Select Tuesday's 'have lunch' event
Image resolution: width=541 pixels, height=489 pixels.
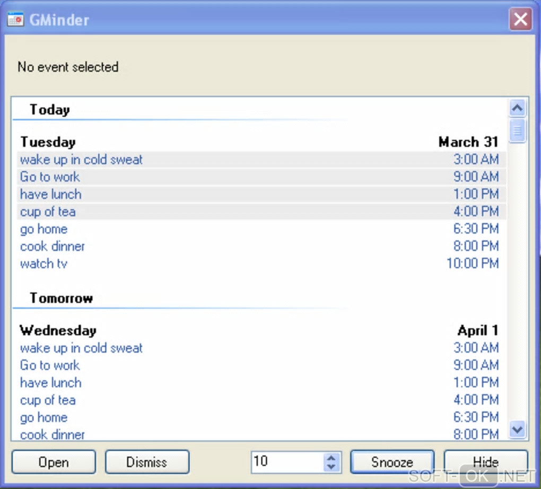pos(261,194)
